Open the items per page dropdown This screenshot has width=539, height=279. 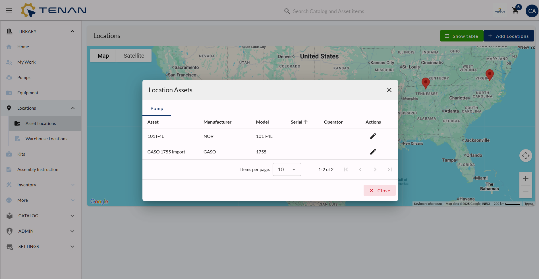[287, 170]
